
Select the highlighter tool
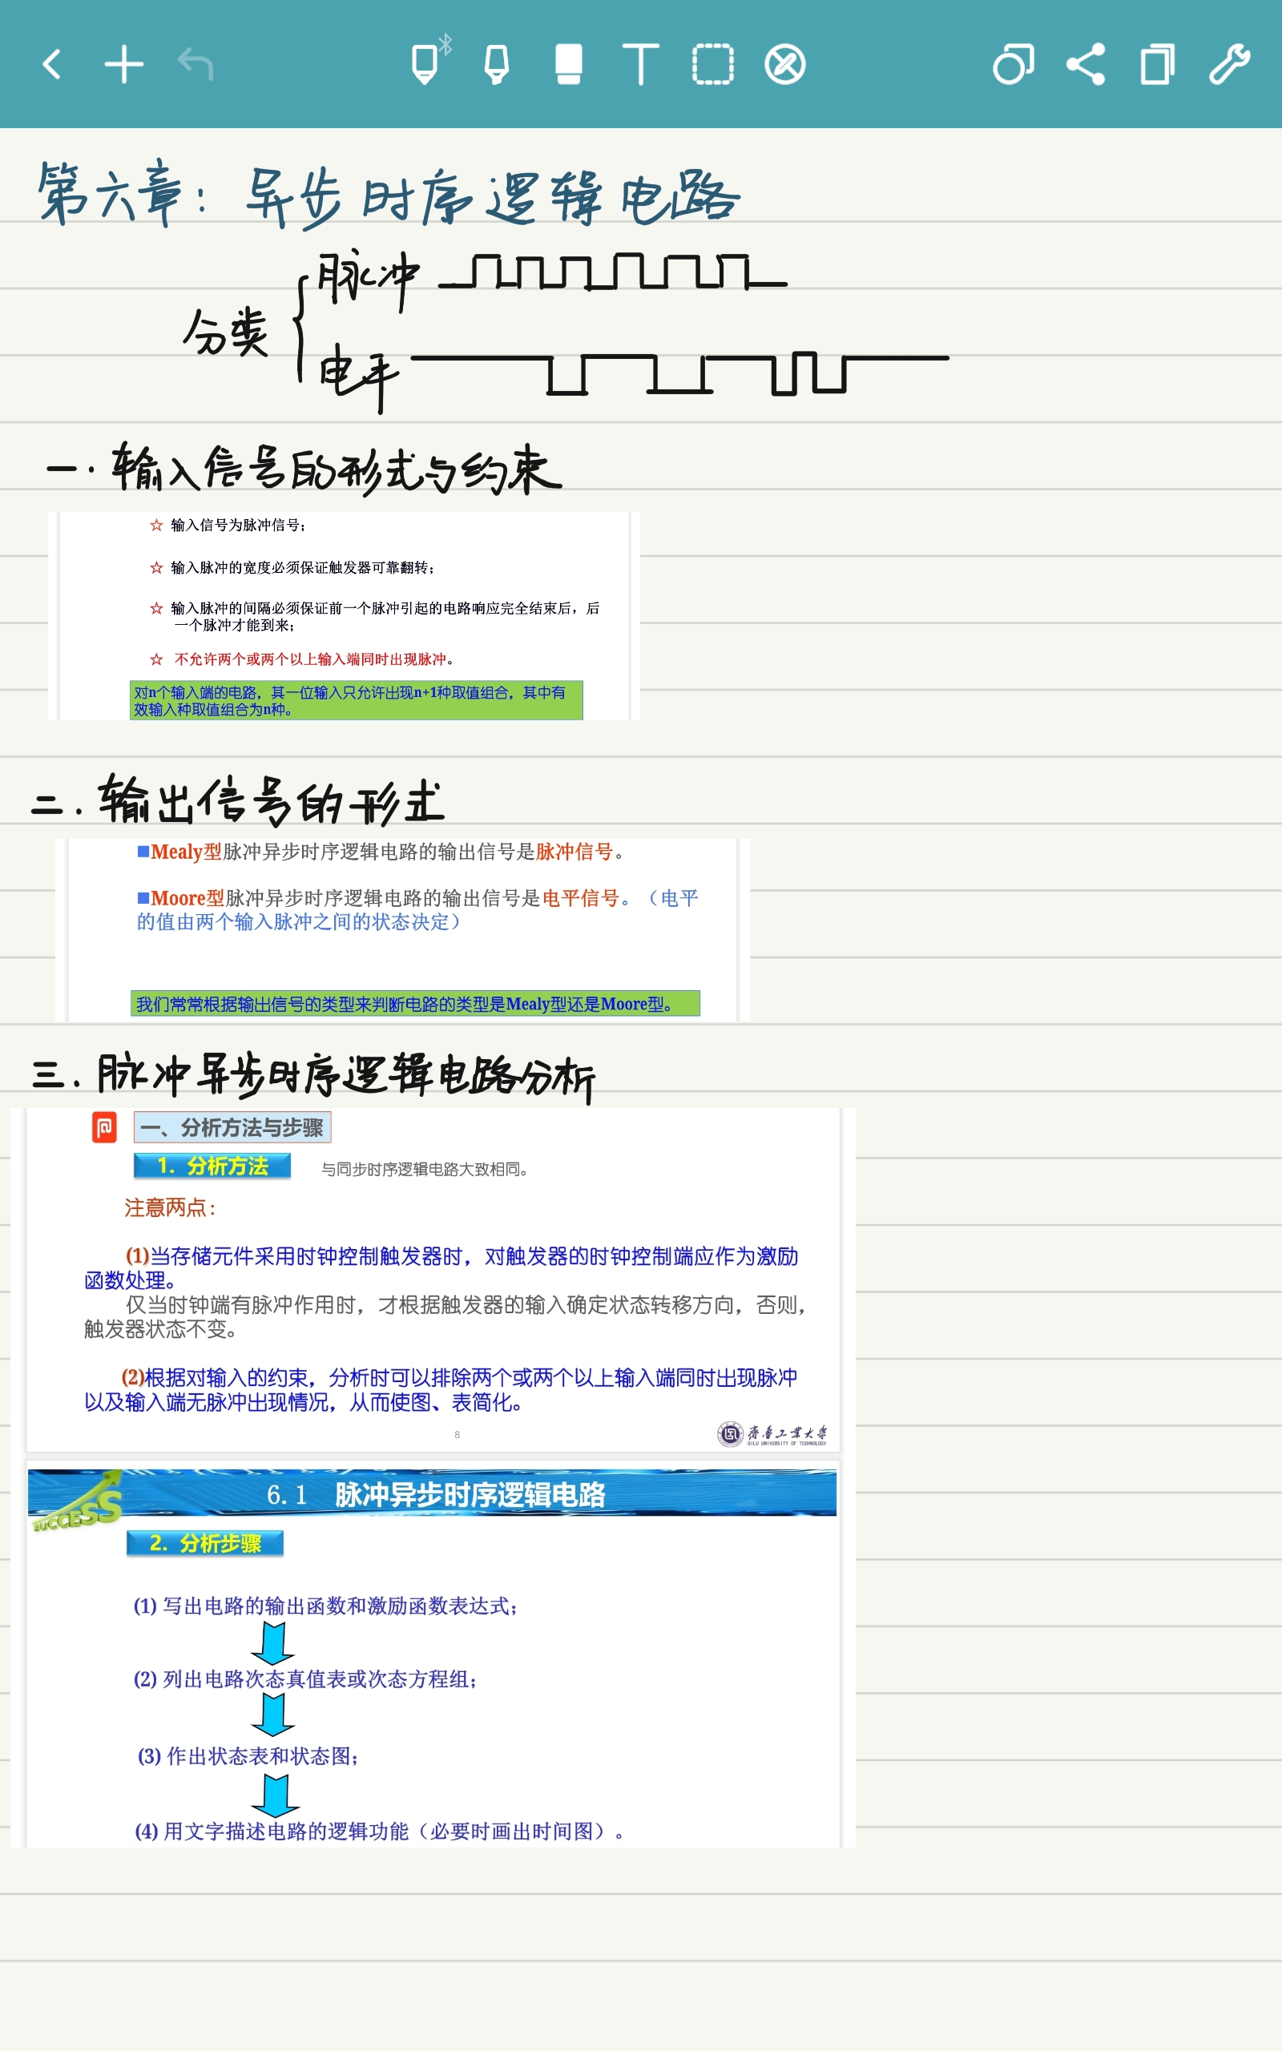(496, 63)
